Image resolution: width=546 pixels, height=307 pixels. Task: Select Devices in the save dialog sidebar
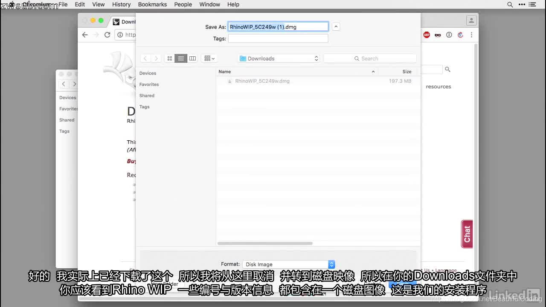tap(148, 73)
